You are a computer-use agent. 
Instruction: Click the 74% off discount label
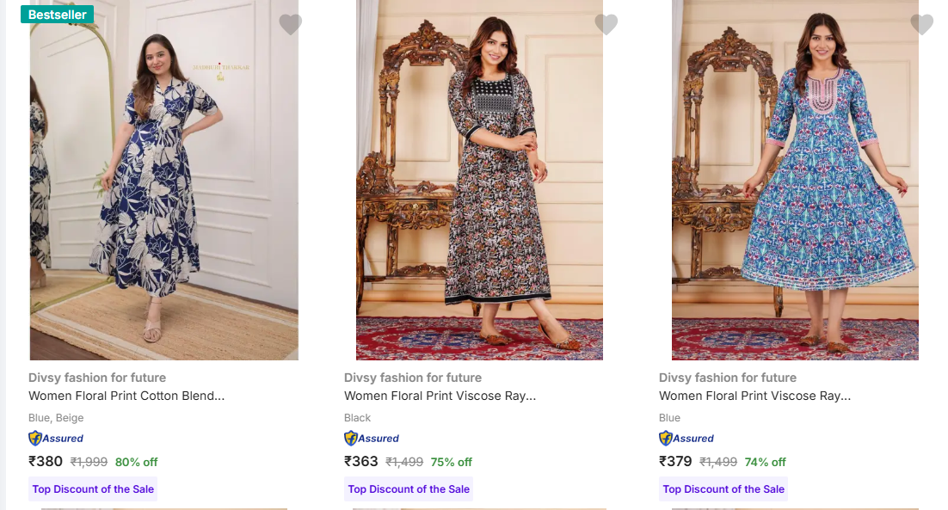[766, 462]
